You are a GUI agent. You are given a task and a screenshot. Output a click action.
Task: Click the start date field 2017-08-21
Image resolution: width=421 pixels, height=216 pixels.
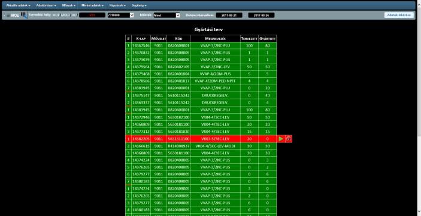[229, 16]
